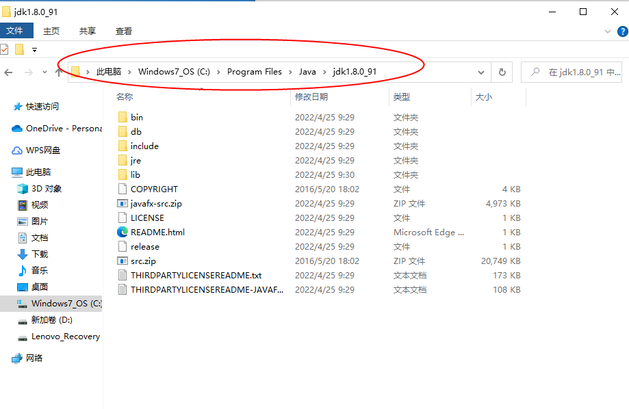Click the LICENSE file icon
Viewport: 629px width, 409px height.
pyautogui.click(x=123, y=217)
